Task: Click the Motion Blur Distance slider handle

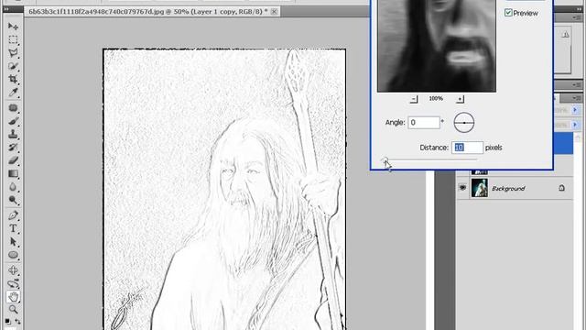Action: (385, 160)
